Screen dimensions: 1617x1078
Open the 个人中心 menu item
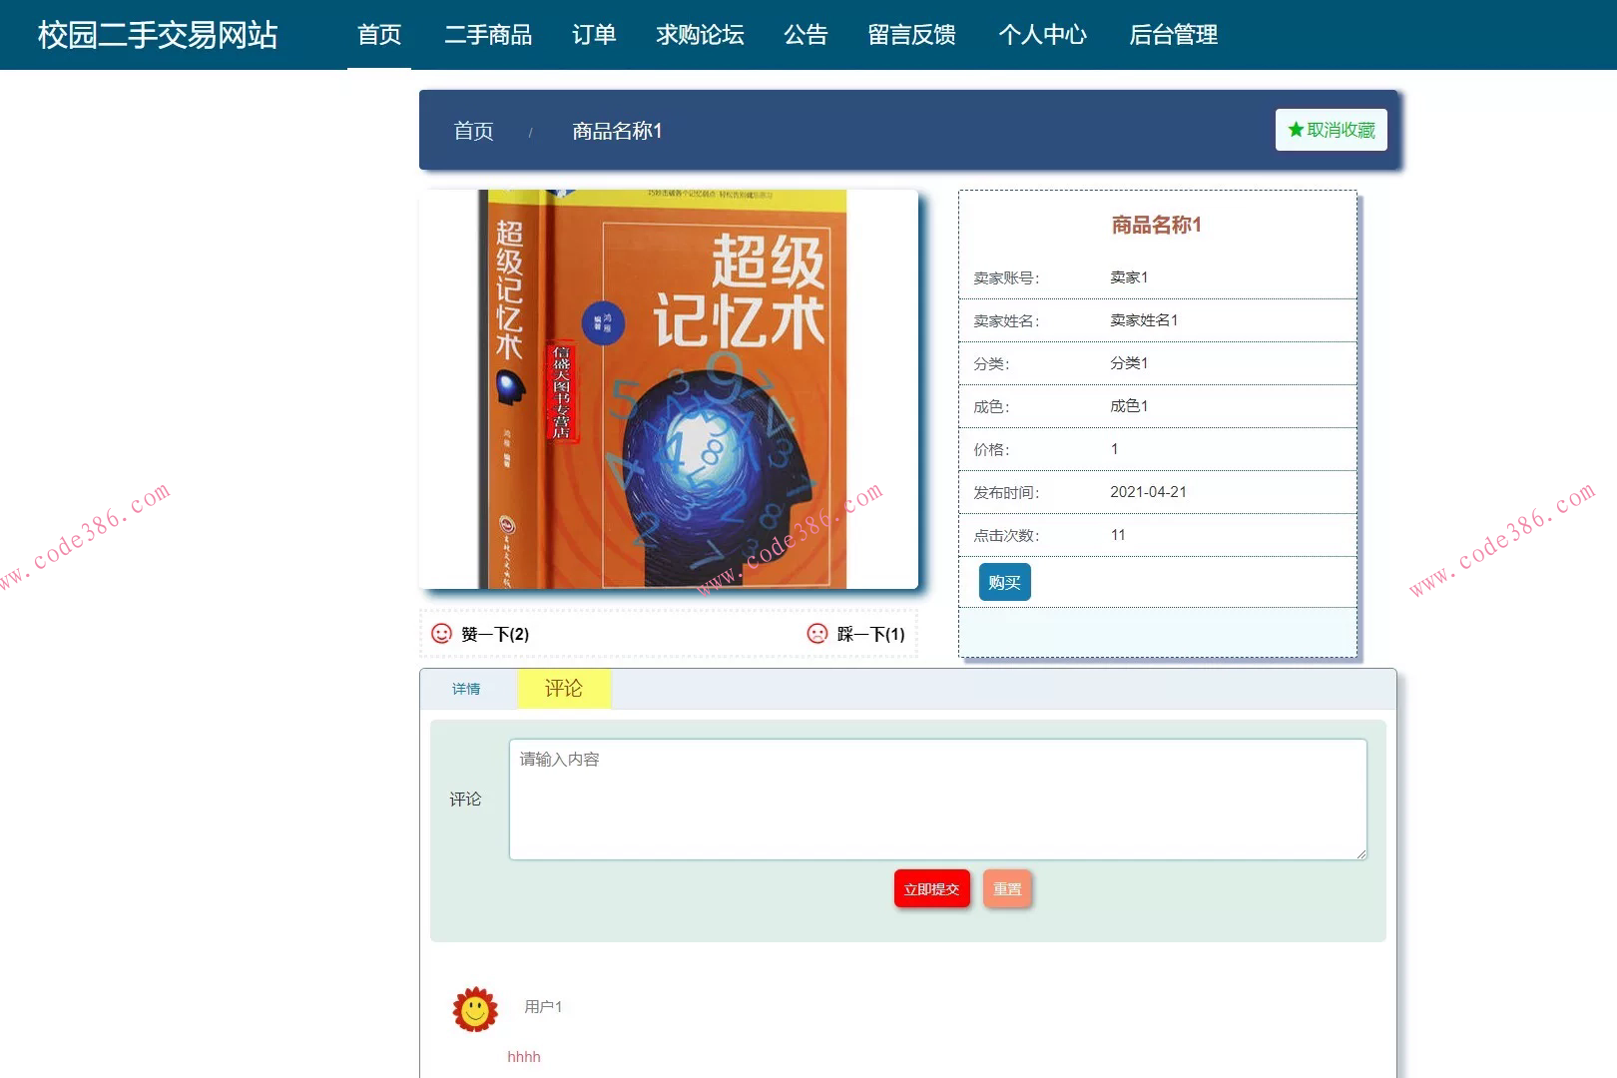[x=1043, y=35]
